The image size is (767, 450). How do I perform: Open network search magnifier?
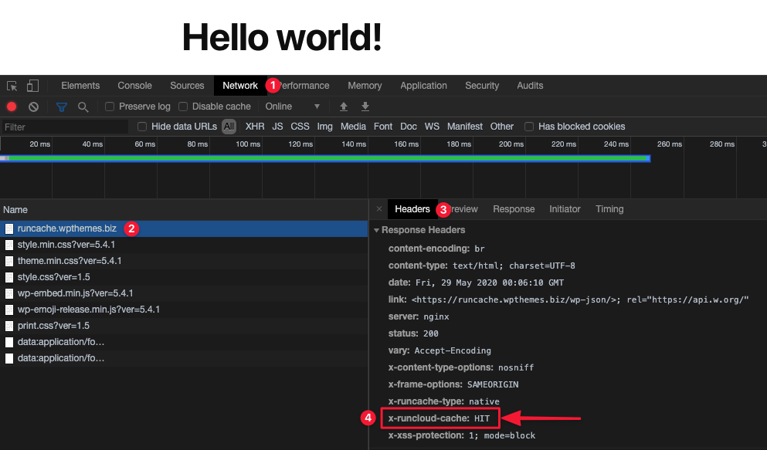tap(83, 107)
